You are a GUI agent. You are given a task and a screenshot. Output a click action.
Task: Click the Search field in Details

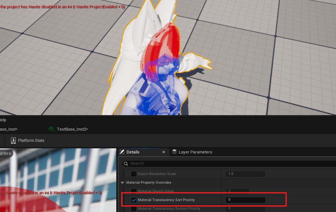pos(226,163)
